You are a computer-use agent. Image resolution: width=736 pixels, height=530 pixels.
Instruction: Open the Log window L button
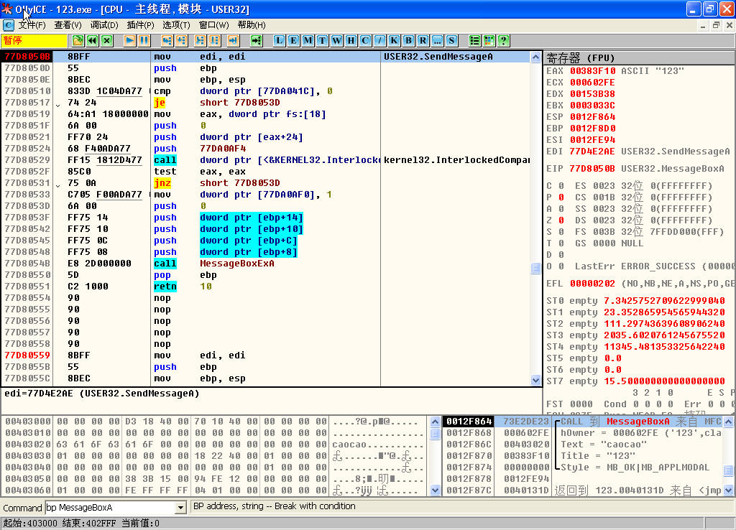[279, 40]
